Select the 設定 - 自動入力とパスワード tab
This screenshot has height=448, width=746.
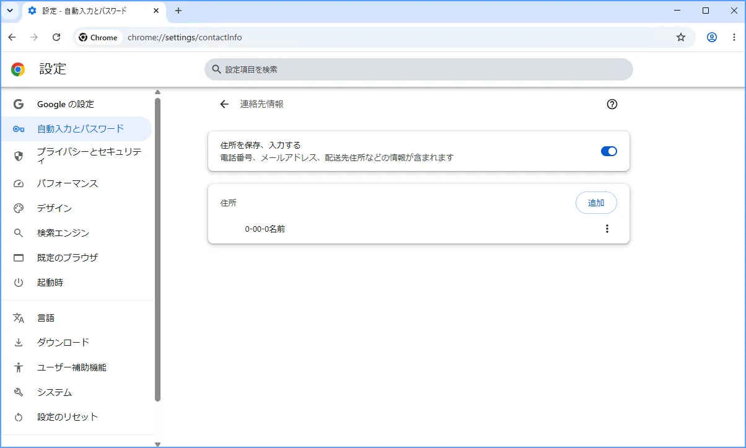[x=94, y=11]
